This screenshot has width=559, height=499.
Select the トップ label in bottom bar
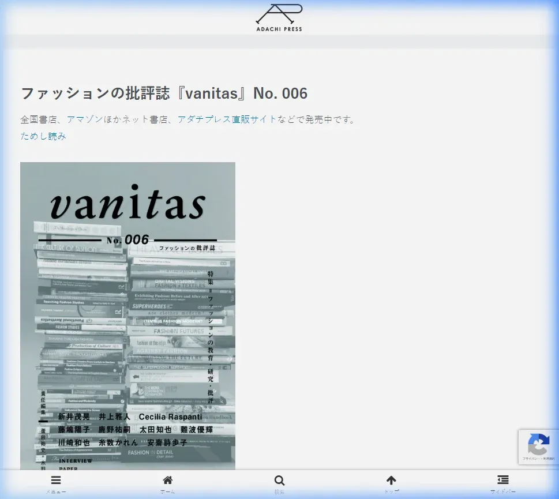coord(391,492)
